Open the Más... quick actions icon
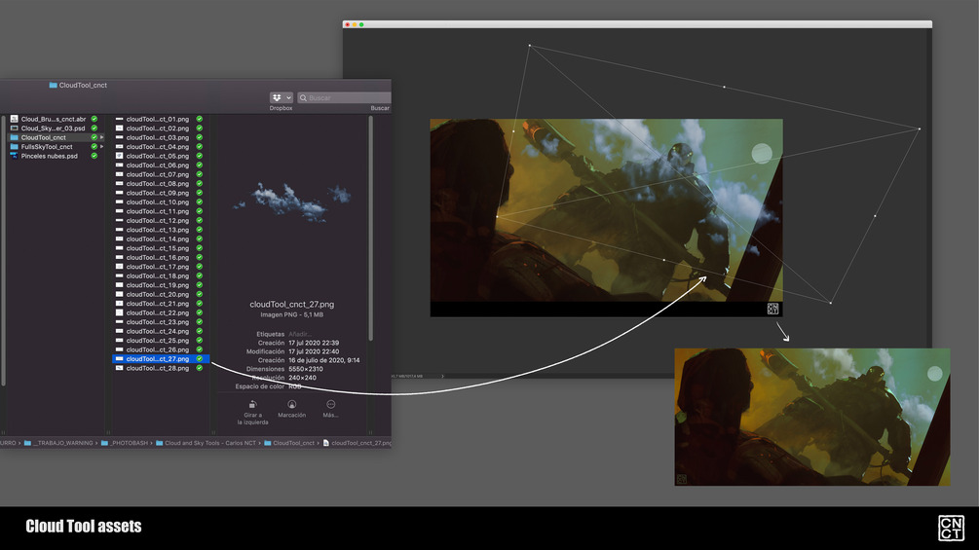 [x=331, y=404]
